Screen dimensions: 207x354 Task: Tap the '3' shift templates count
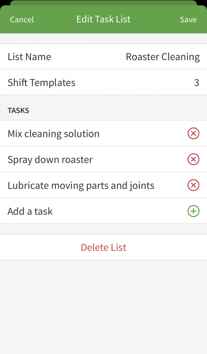coord(196,83)
